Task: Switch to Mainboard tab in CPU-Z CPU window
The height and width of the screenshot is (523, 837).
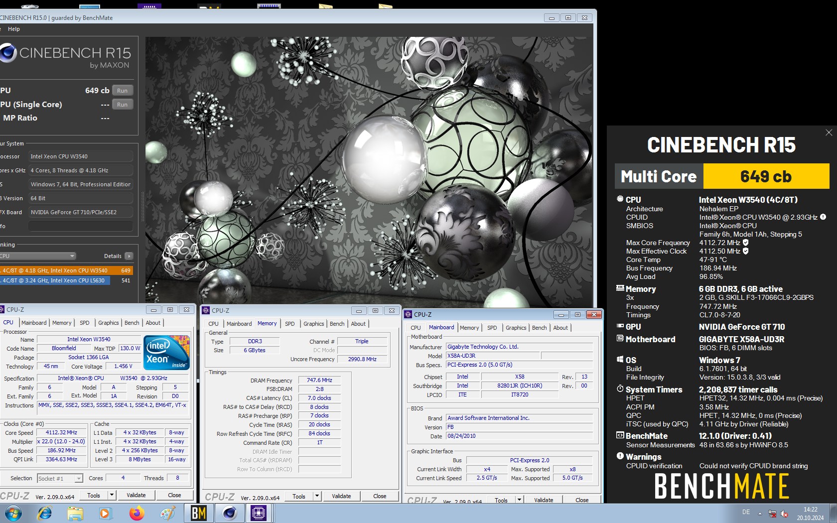Action: (x=34, y=323)
